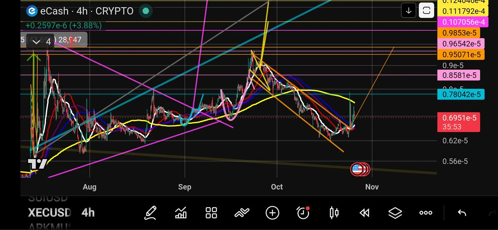Click the 0.9853e-5 orange price label
The width and height of the screenshot is (498, 230).
coord(459,33)
